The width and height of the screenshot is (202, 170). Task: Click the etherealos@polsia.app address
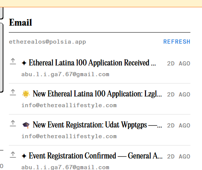pyautogui.click(x=48, y=42)
